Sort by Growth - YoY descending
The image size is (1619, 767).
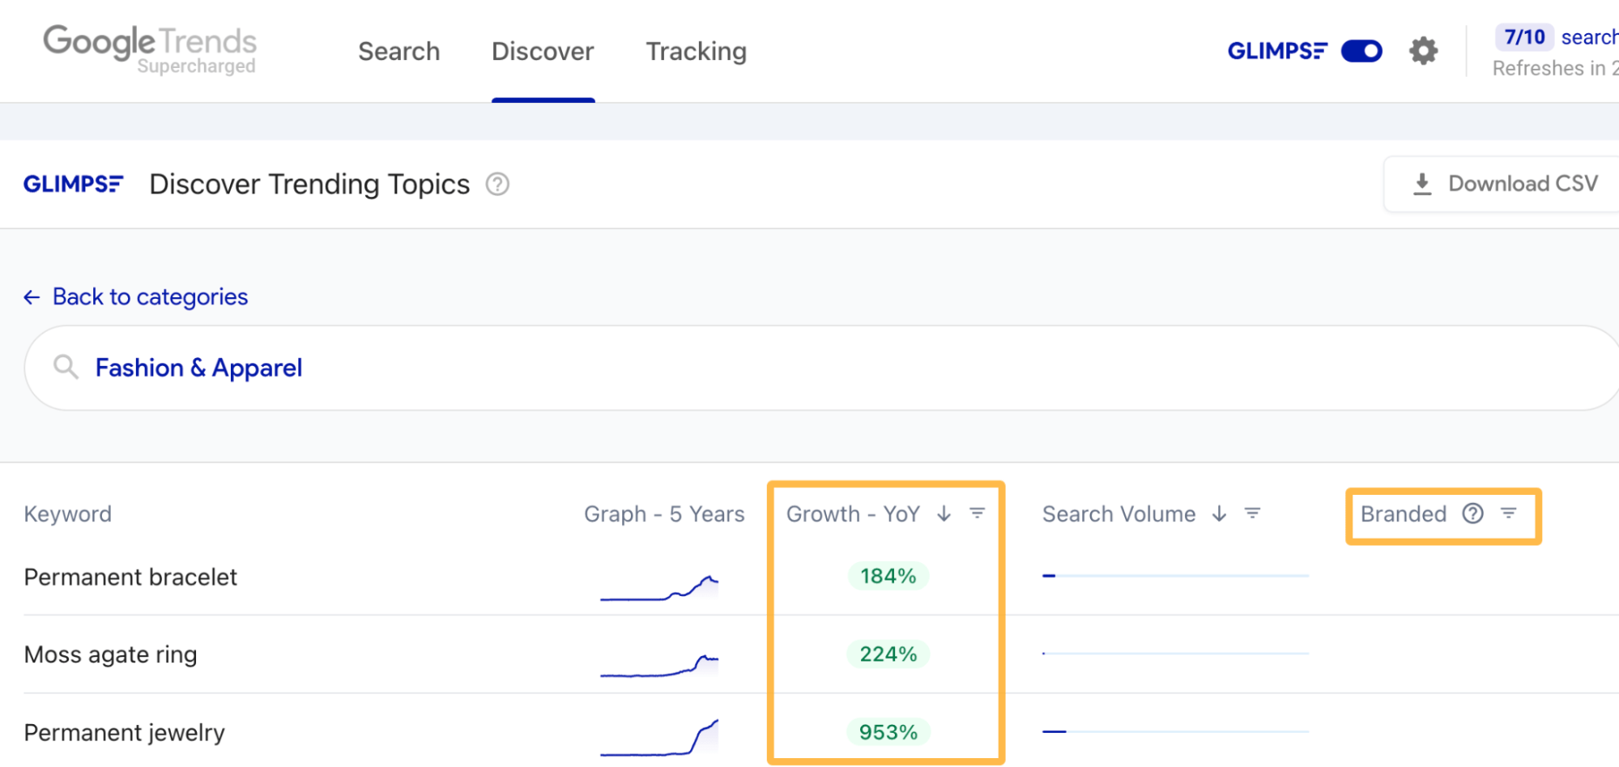pyautogui.click(x=943, y=513)
